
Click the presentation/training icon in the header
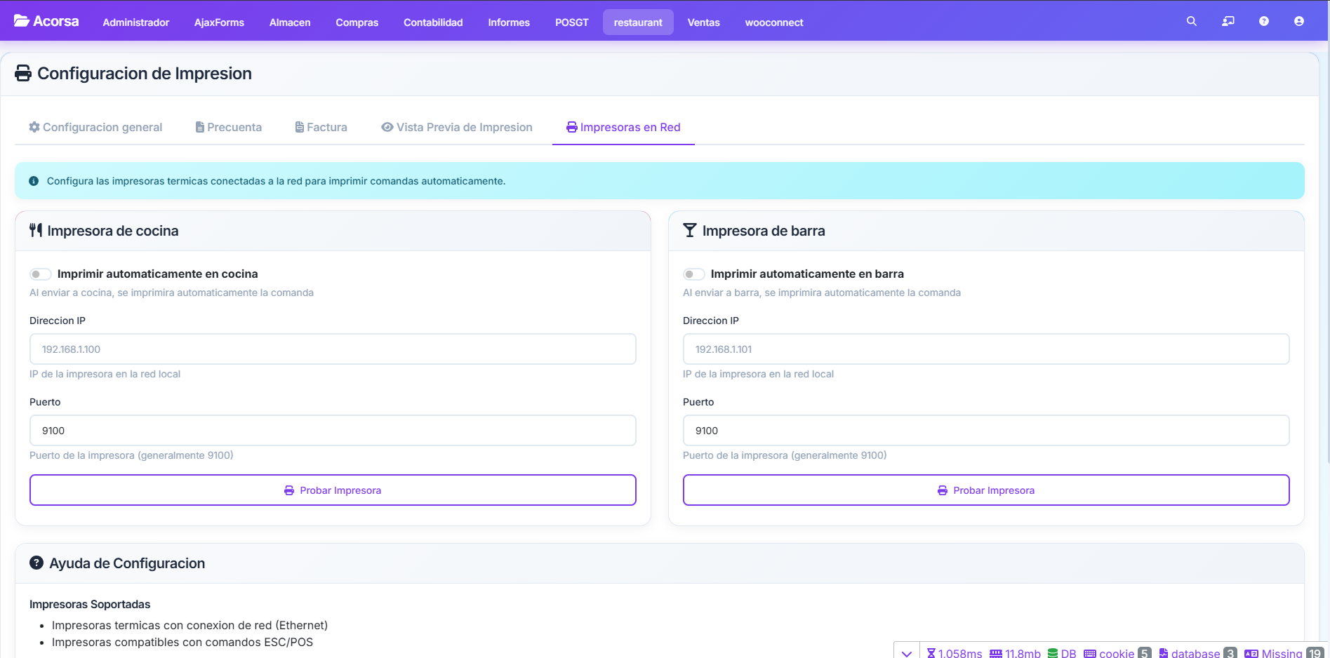tap(1228, 22)
